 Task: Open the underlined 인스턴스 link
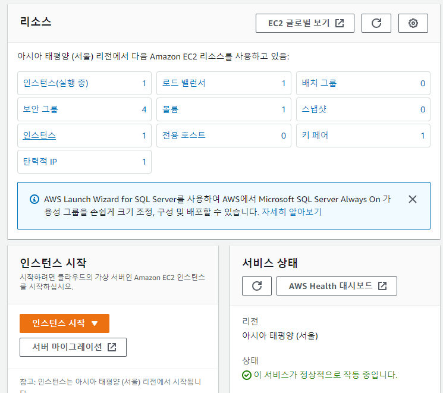pyautogui.click(x=39, y=136)
